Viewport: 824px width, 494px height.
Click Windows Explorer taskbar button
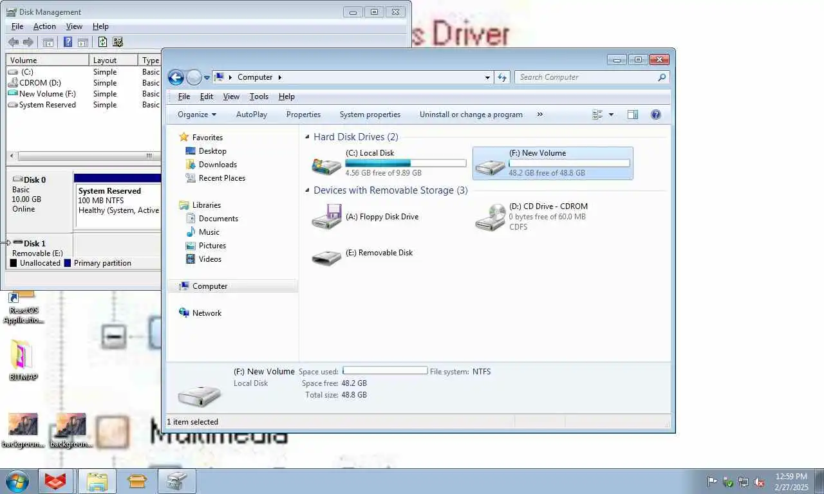pos(97,481)
